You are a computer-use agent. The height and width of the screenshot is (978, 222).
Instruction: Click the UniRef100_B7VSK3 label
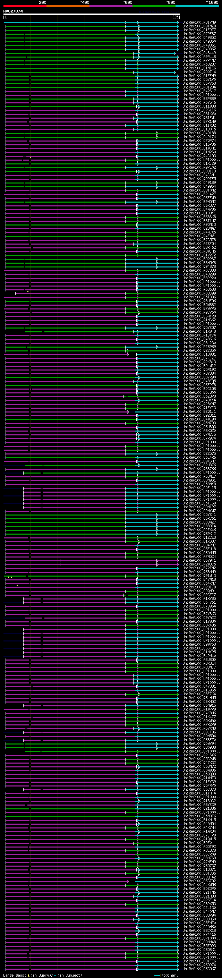(x=199, y=614)
